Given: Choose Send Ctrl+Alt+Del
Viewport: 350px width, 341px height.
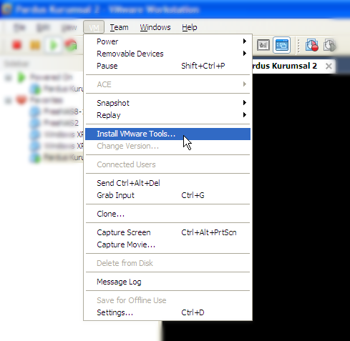Looking at the screenshot, I should click(x=167, y=183).
